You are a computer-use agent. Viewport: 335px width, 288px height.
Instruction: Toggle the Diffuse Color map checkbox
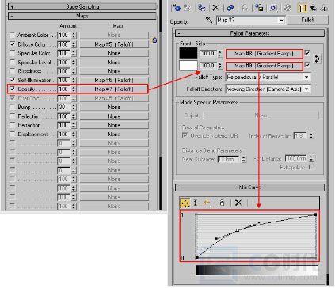12,44
